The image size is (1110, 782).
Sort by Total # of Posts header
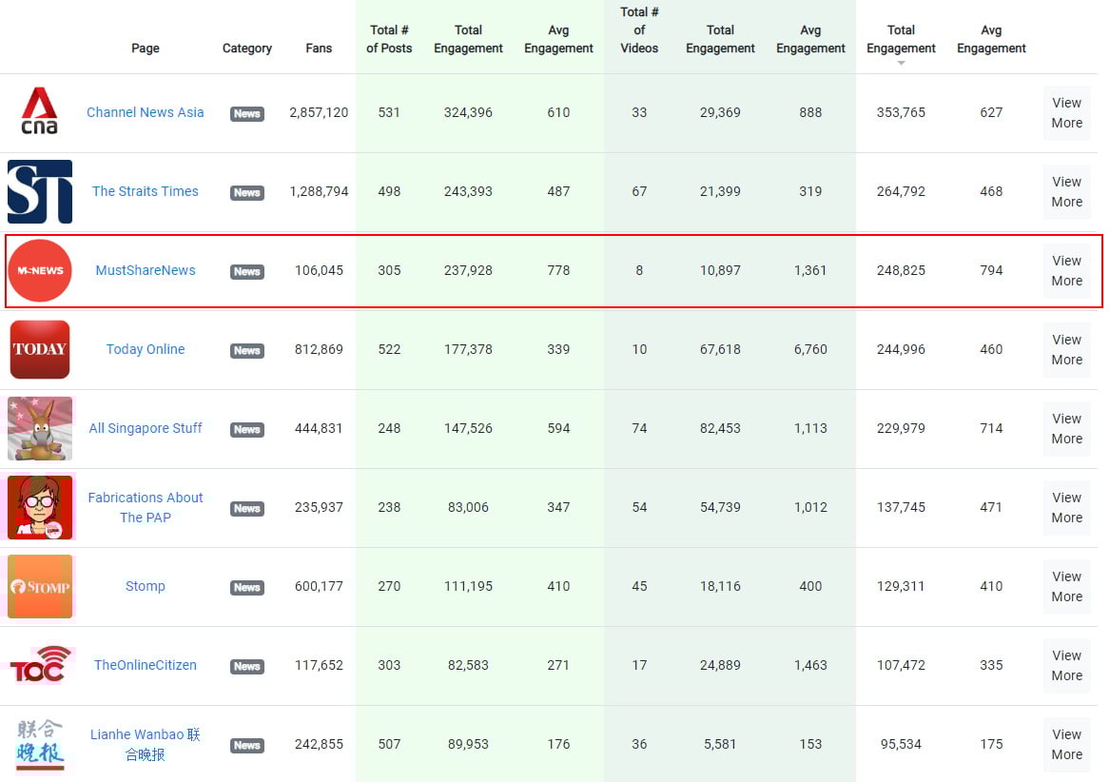(x=389, y=39)
